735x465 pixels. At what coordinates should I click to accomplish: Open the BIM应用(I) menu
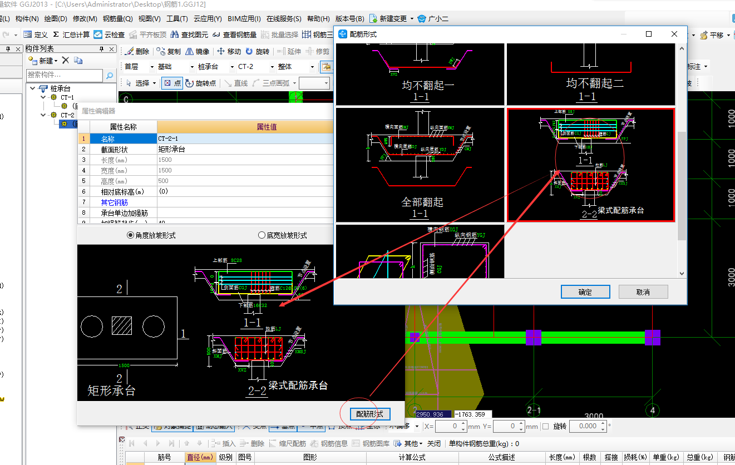click(x=243, y=19)
